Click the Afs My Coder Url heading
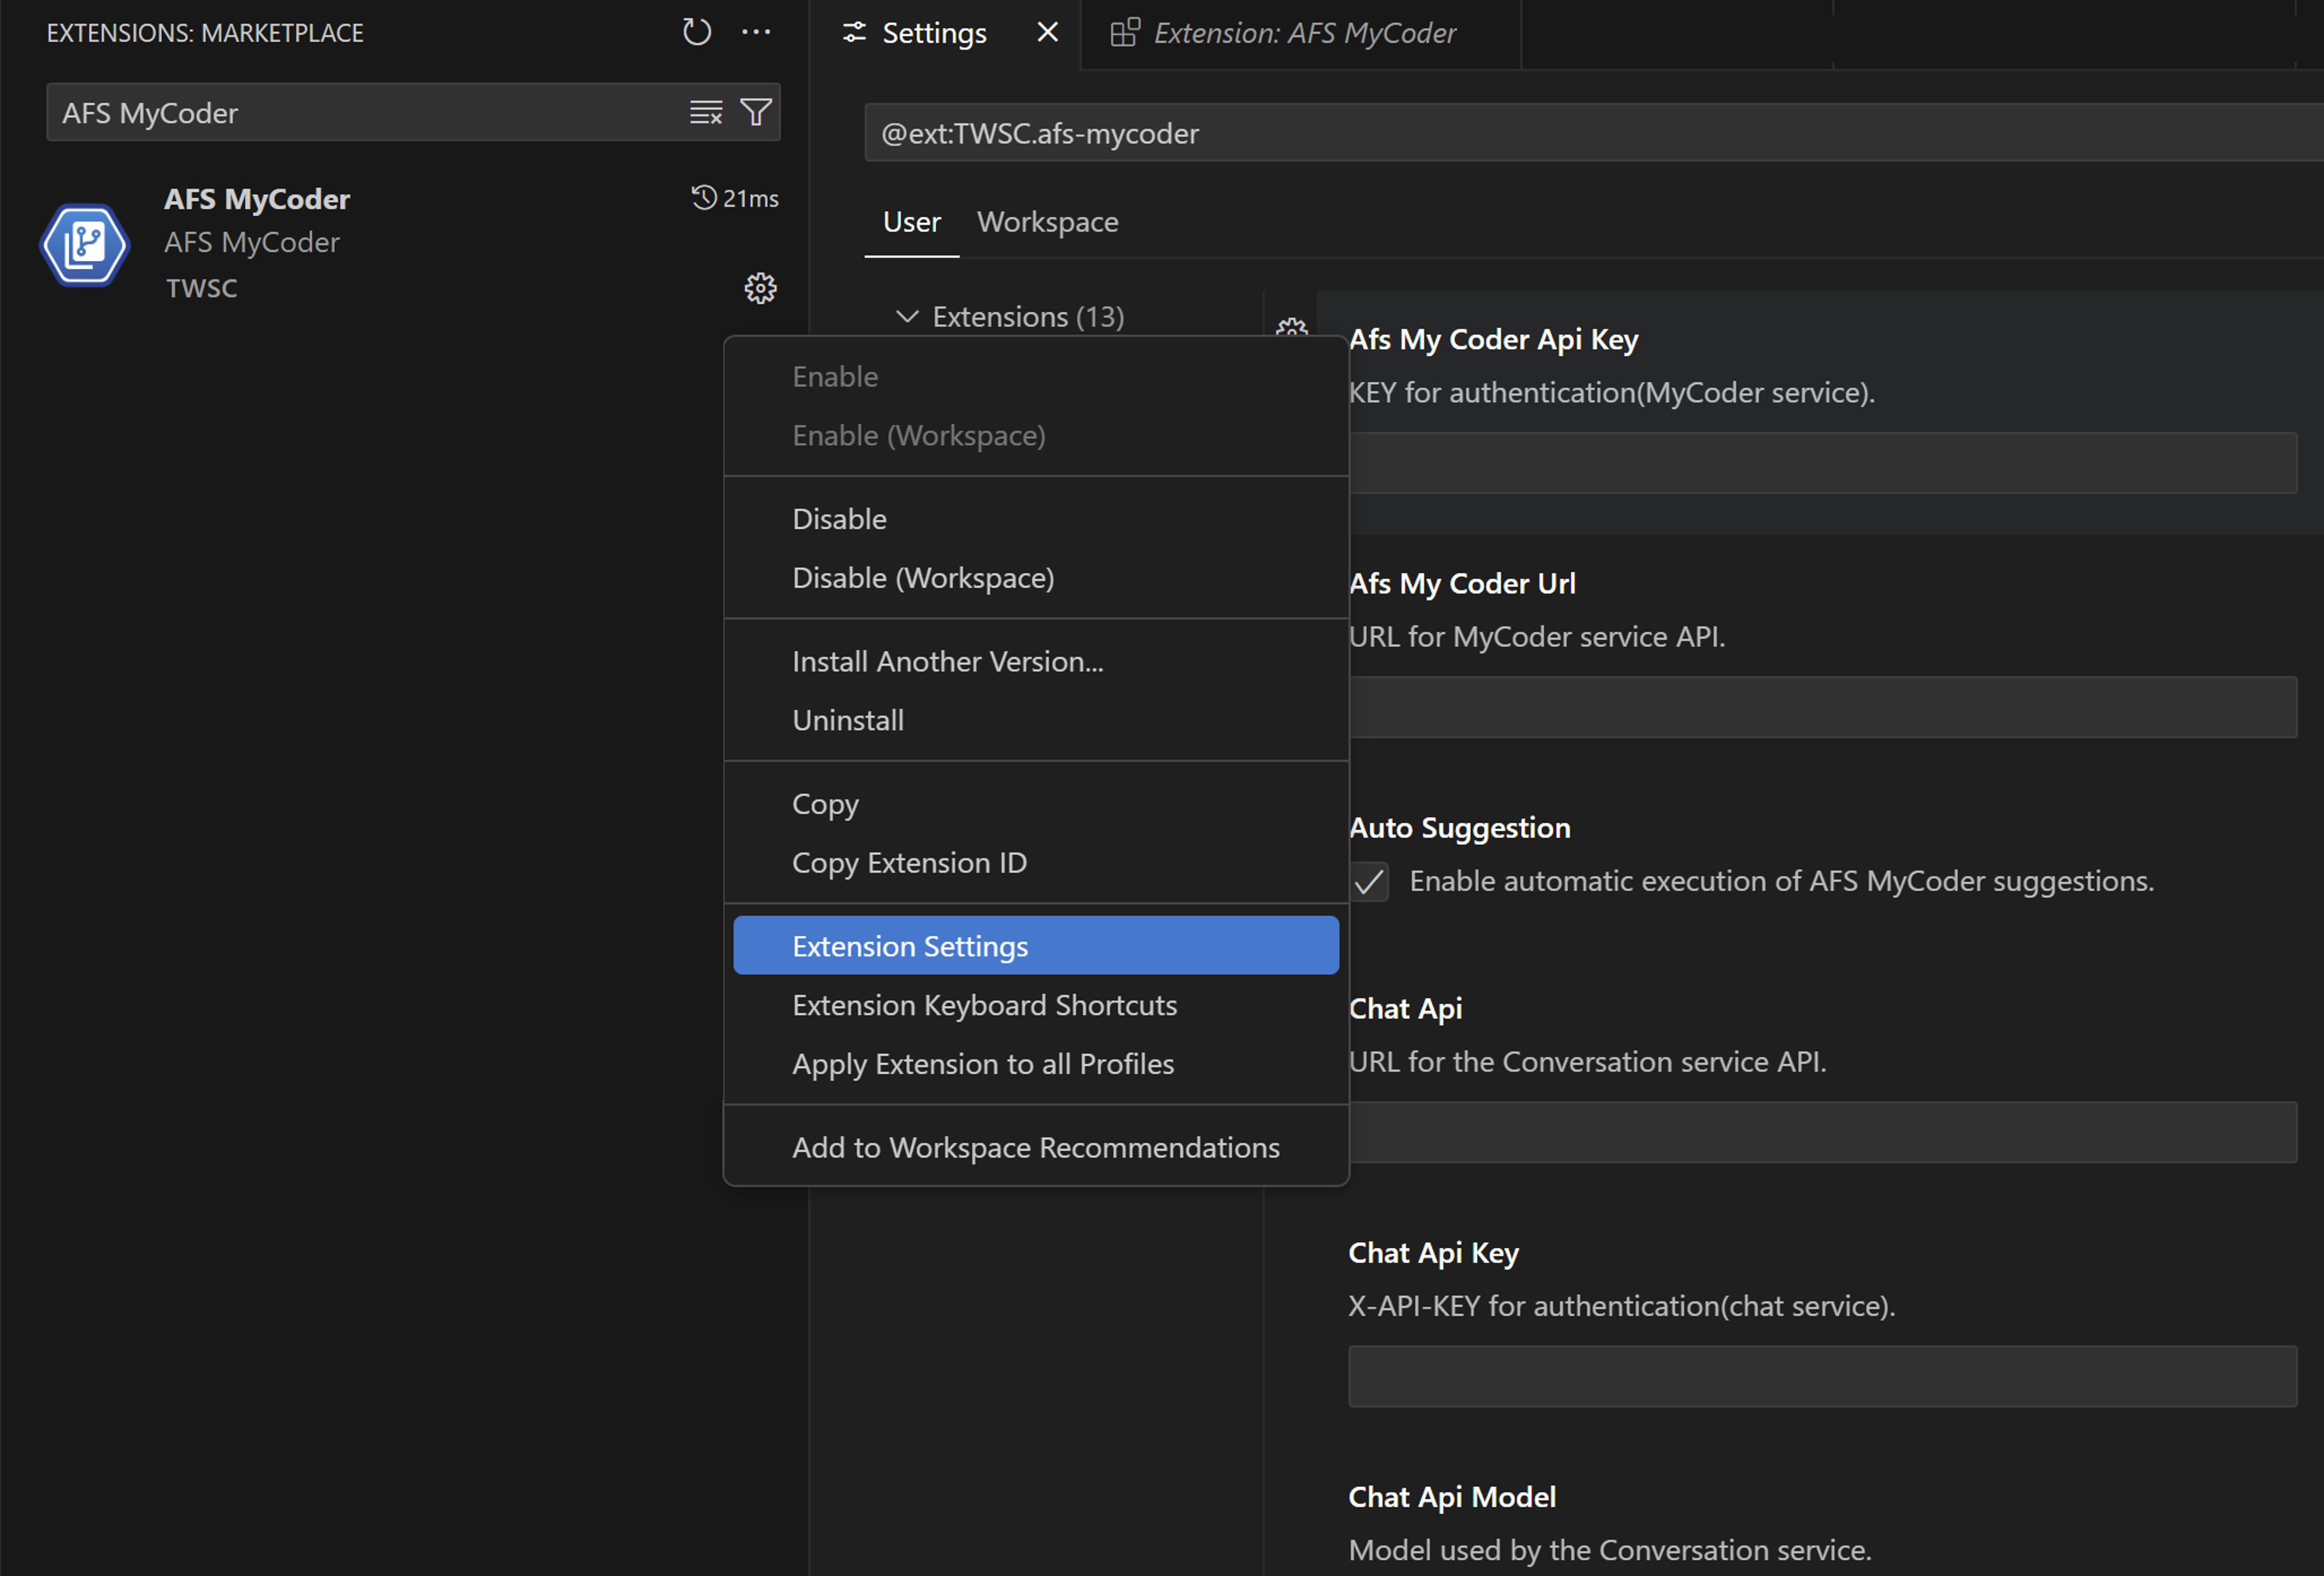The height and width of the screenshot is (1576, 2324). tap(1461, 584)
